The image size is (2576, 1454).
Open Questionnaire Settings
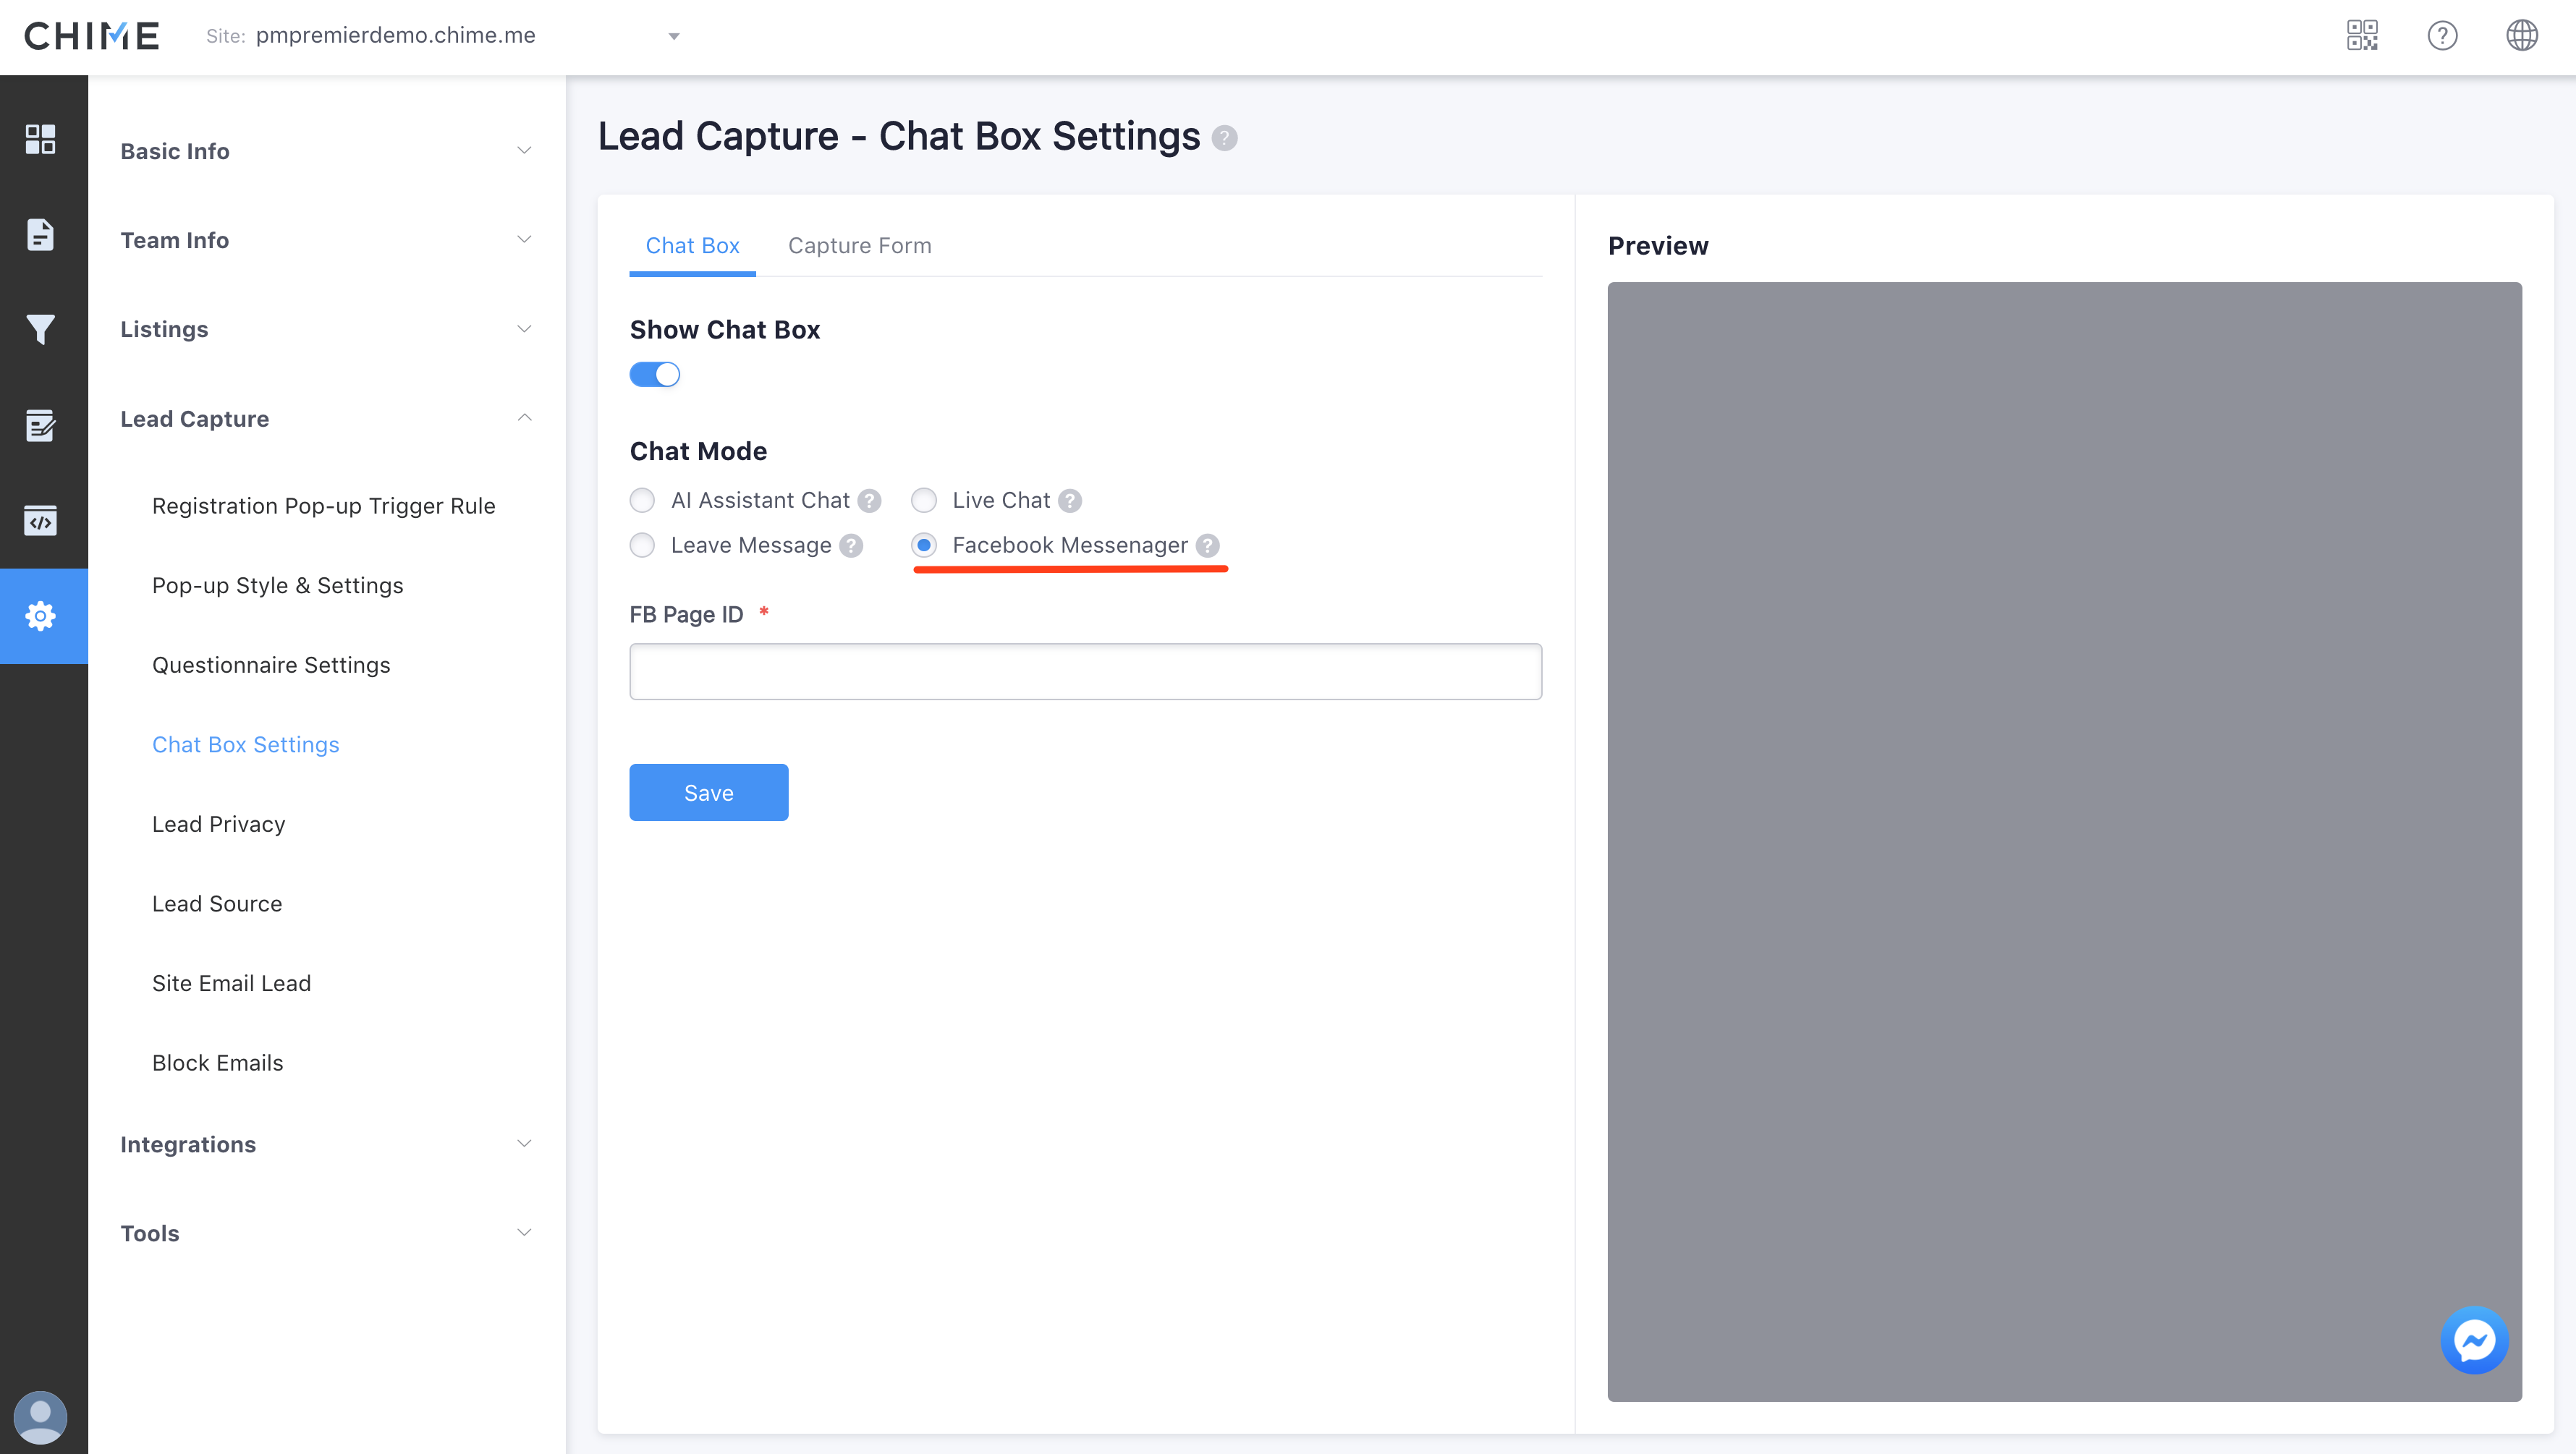[x=271, y=665]
